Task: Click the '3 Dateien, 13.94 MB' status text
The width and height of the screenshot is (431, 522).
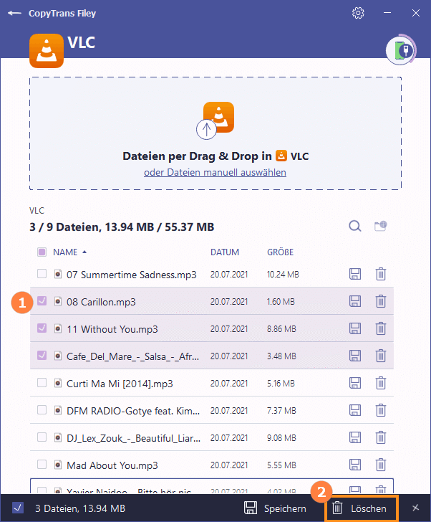Action: 80,508
